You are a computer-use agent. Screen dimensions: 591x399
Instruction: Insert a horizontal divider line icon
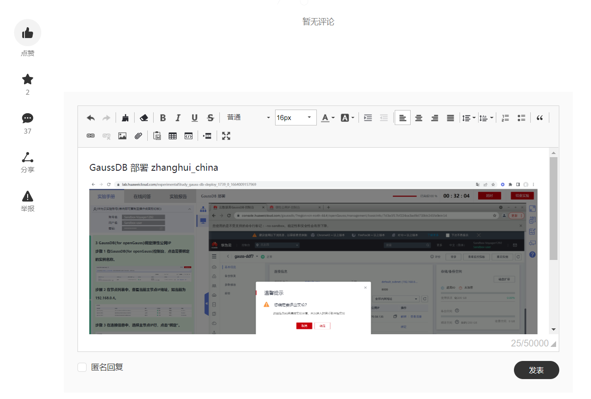click(207, 136)
